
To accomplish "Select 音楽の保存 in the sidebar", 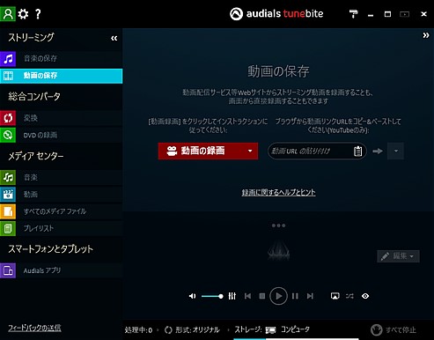I will coord(62,58).
